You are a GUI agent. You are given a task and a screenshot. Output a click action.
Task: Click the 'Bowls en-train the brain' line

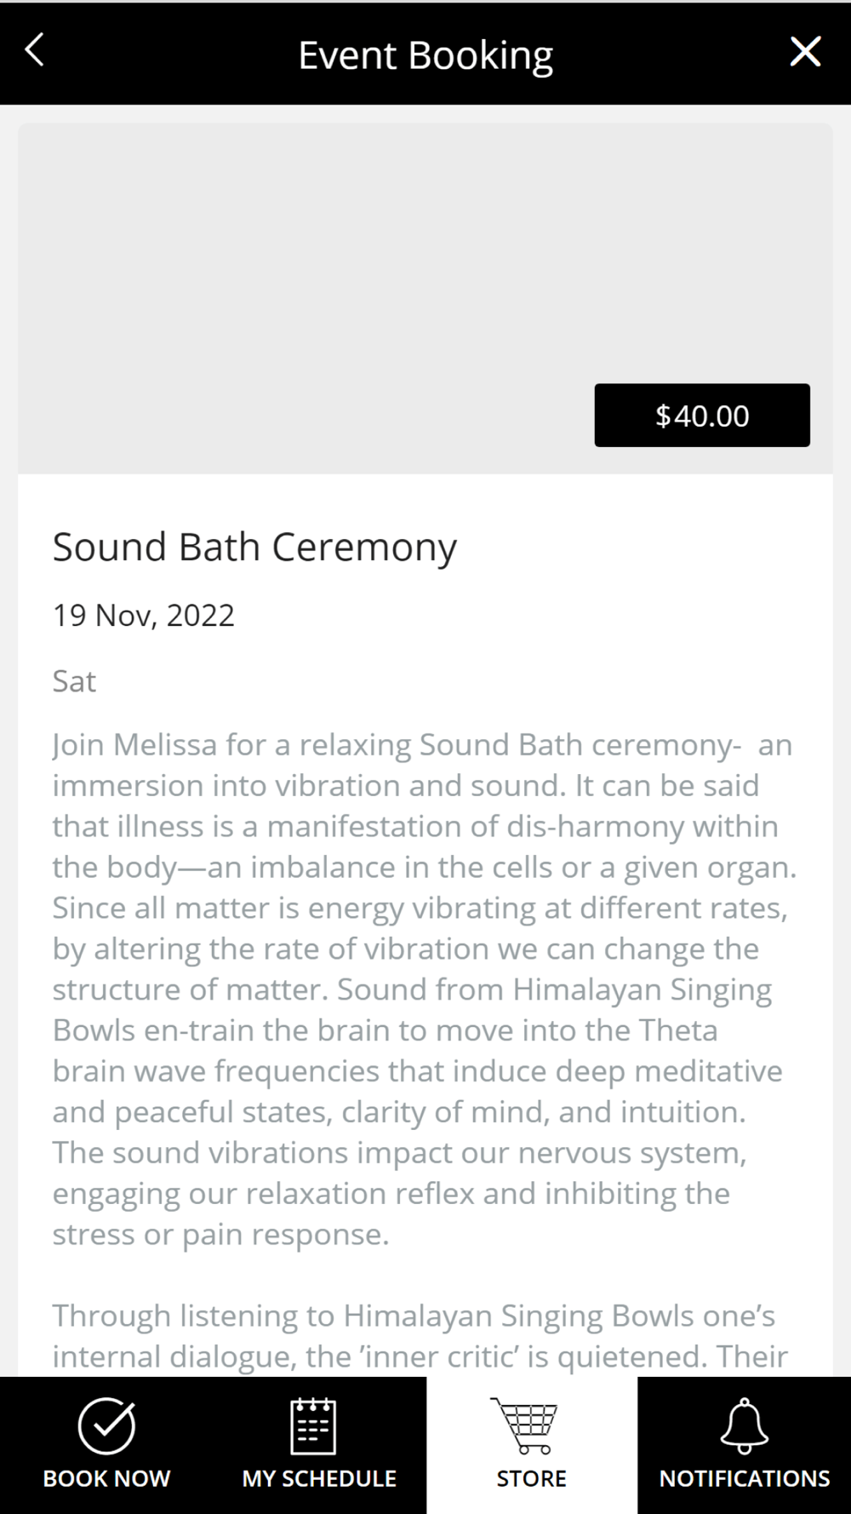click(x=385, y=1030)
